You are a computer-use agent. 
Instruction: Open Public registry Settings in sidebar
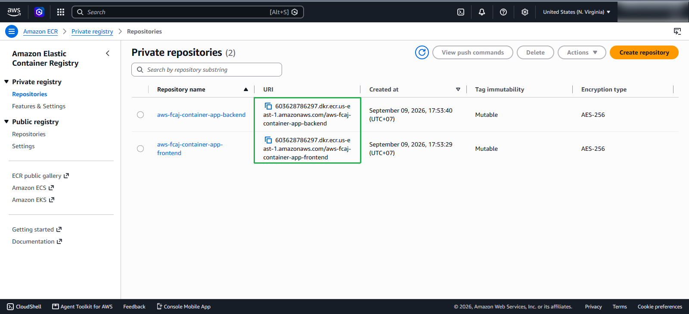23,146
